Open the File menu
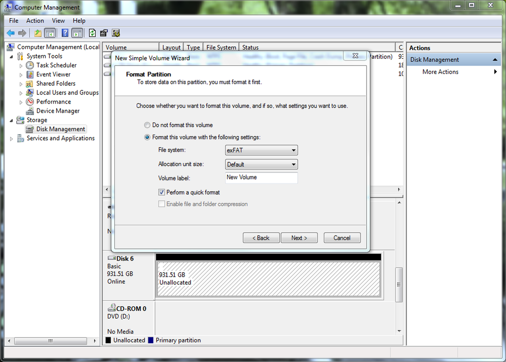Image resolution: width=506 pixels, height=362 pixels. pos(14,21)
